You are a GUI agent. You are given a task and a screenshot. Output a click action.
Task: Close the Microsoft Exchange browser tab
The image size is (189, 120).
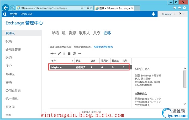pos(132,8)
